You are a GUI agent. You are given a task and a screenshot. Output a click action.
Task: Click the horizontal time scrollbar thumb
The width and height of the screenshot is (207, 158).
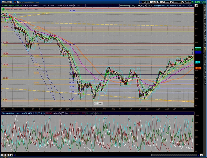click(174, 155)
